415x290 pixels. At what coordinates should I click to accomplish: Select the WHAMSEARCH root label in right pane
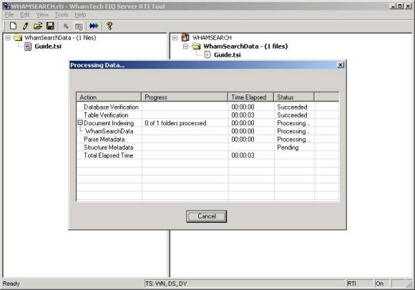click(212, 38)
